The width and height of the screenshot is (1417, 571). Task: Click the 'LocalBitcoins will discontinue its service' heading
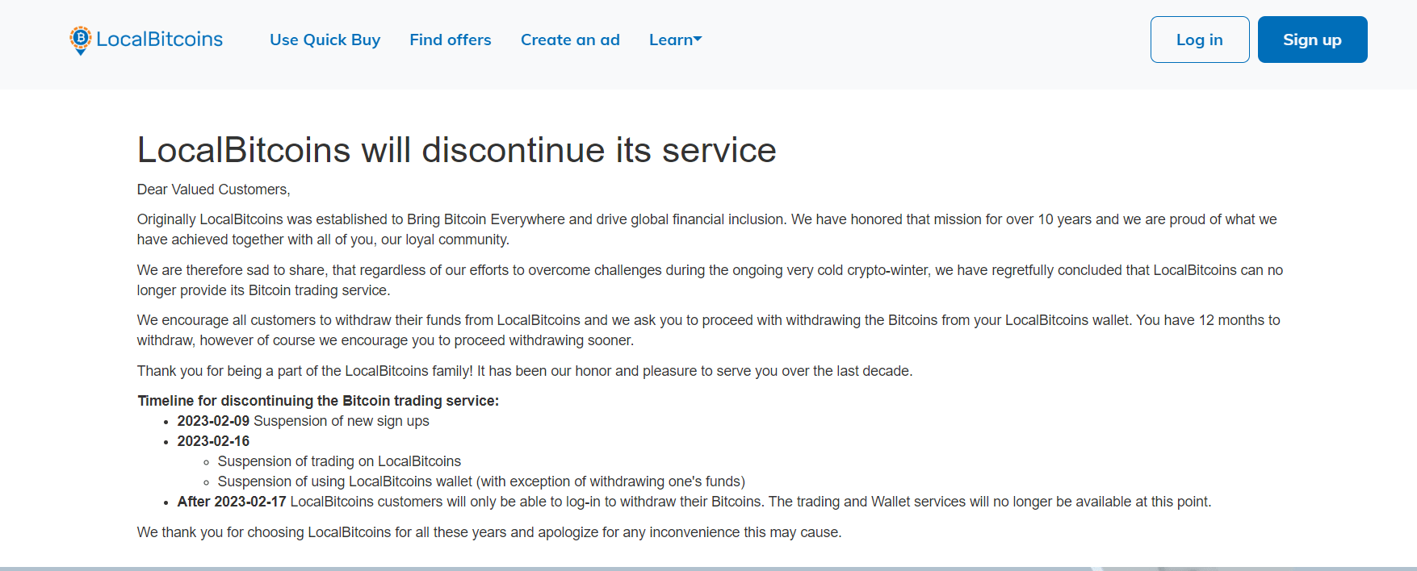point(456,150)
